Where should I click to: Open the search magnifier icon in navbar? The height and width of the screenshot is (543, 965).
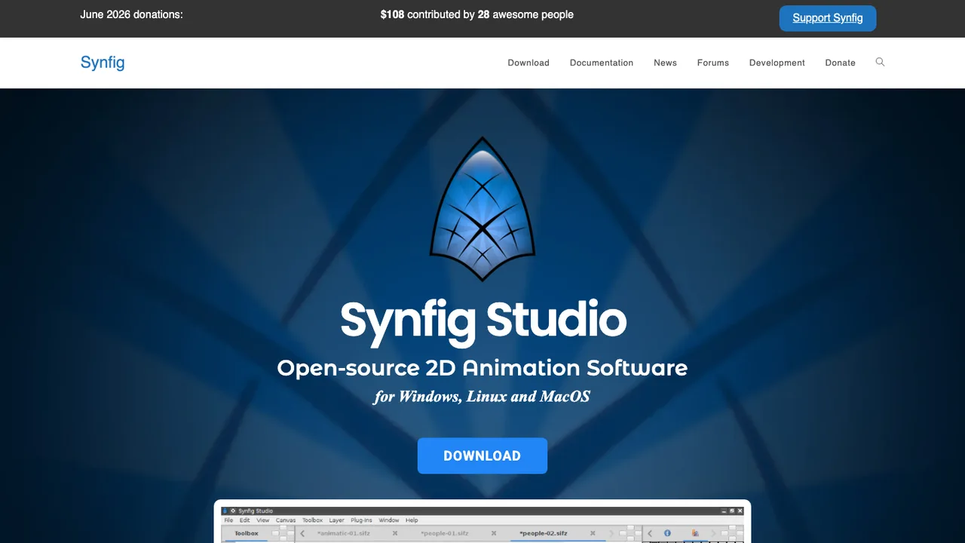coord(880,62)
